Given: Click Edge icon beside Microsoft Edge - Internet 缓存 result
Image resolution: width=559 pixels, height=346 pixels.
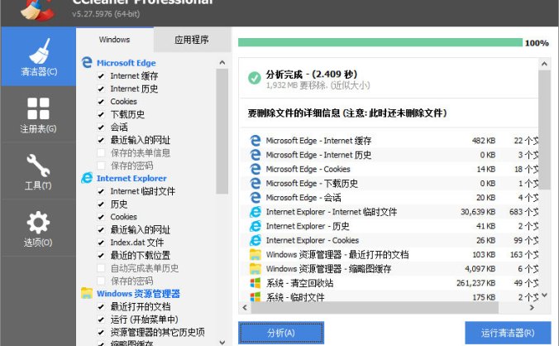Looking at the screenshot, I should (256, 140).
